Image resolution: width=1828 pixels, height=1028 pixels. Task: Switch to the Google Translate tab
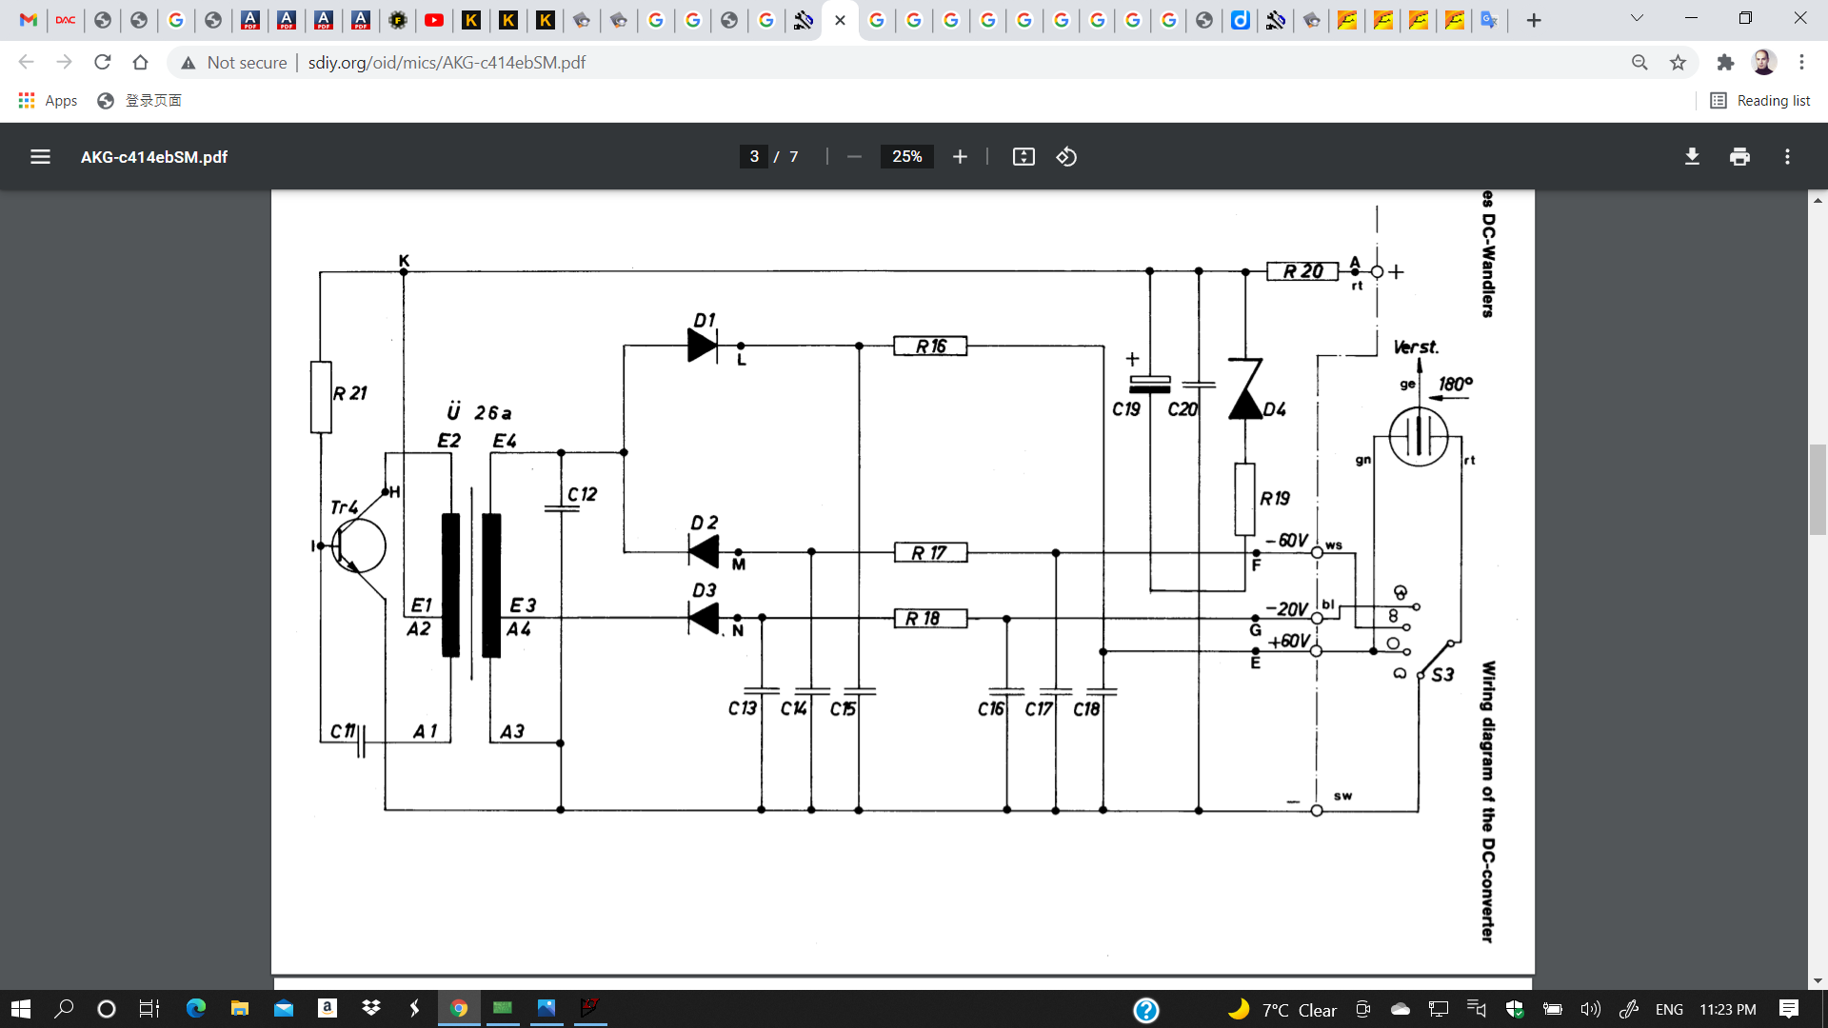coord(1489,20)
